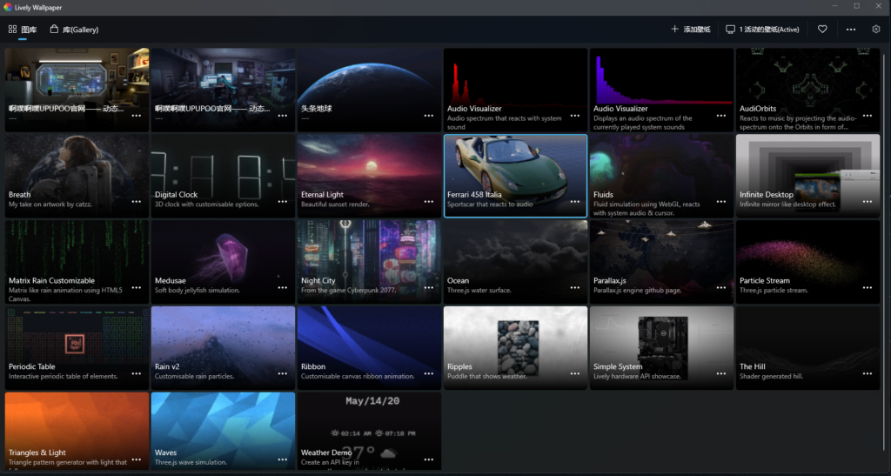Open the 1 活动的壁纸(Active) button
The height and width of the screenshot is (476, 891).
click(x=762, y=30)
